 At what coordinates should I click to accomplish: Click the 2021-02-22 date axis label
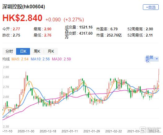[114, 131]
